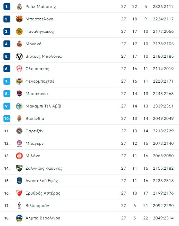Click the Bayern Munich logo
Screen dimensions: 179x226
(19, 143)
